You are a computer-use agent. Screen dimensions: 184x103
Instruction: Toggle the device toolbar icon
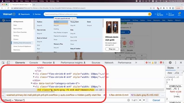tap(8, 63)
